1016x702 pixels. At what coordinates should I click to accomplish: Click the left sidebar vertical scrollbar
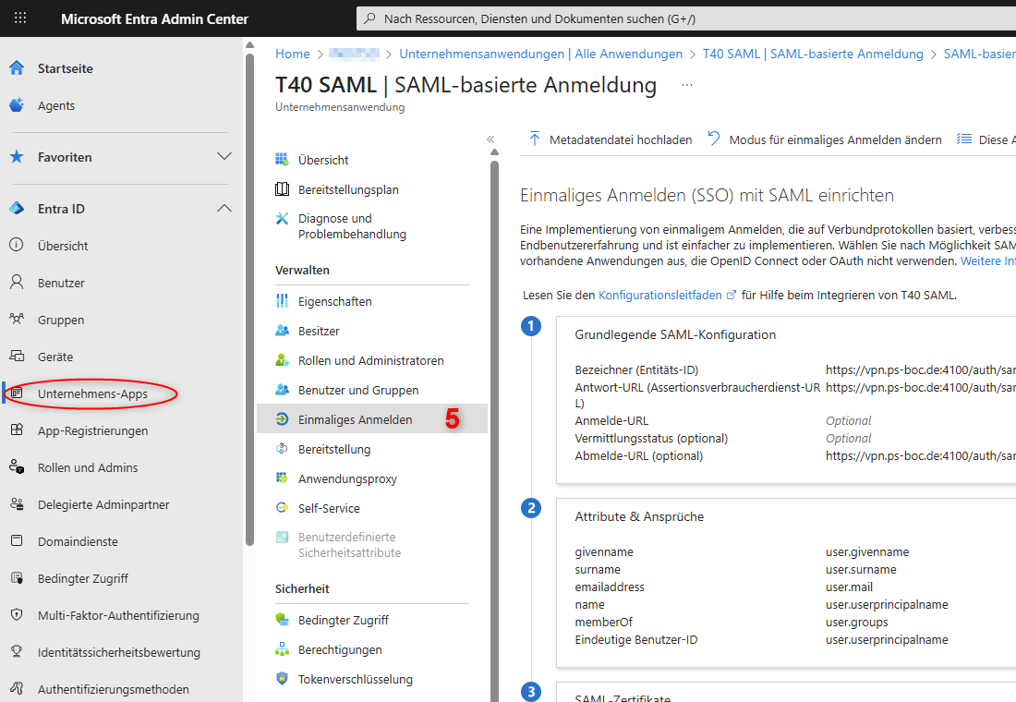[x=249, y=298]
